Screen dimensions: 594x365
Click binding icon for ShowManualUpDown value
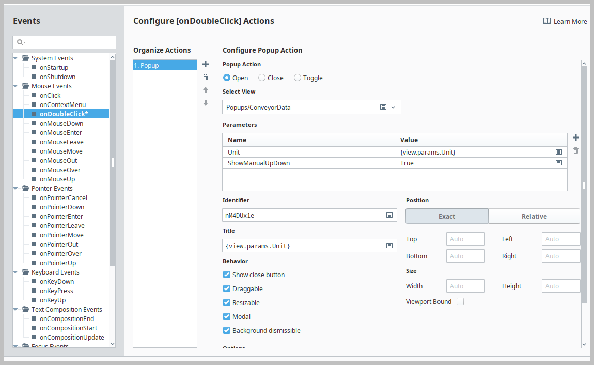559,163
